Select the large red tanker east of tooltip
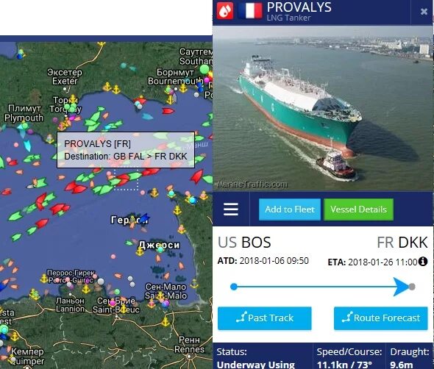The image size is (434, 369). tap(197, 176)
